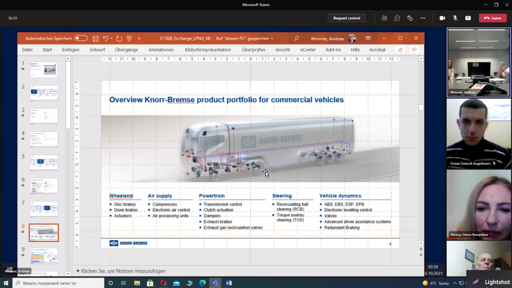The image size is (512, 288).
Task: Click the share content icon in Teams
Action: click(468, 18)
